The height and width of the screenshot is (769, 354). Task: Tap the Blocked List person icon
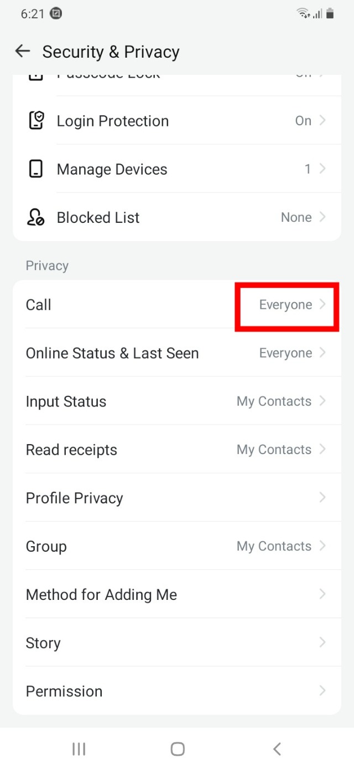(36, 217)
